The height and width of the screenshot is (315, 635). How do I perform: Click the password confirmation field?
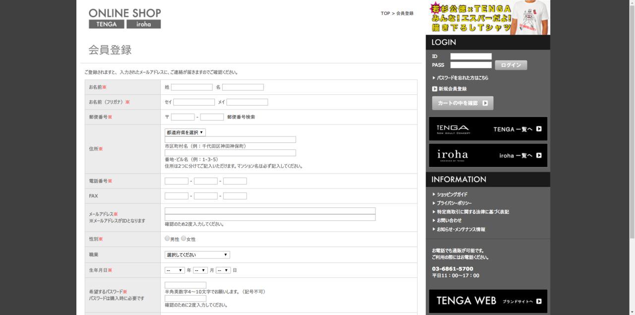(186, 298)
